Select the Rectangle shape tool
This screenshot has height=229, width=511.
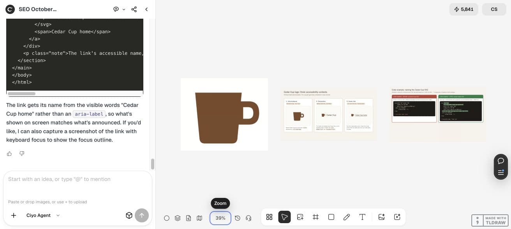331,217
